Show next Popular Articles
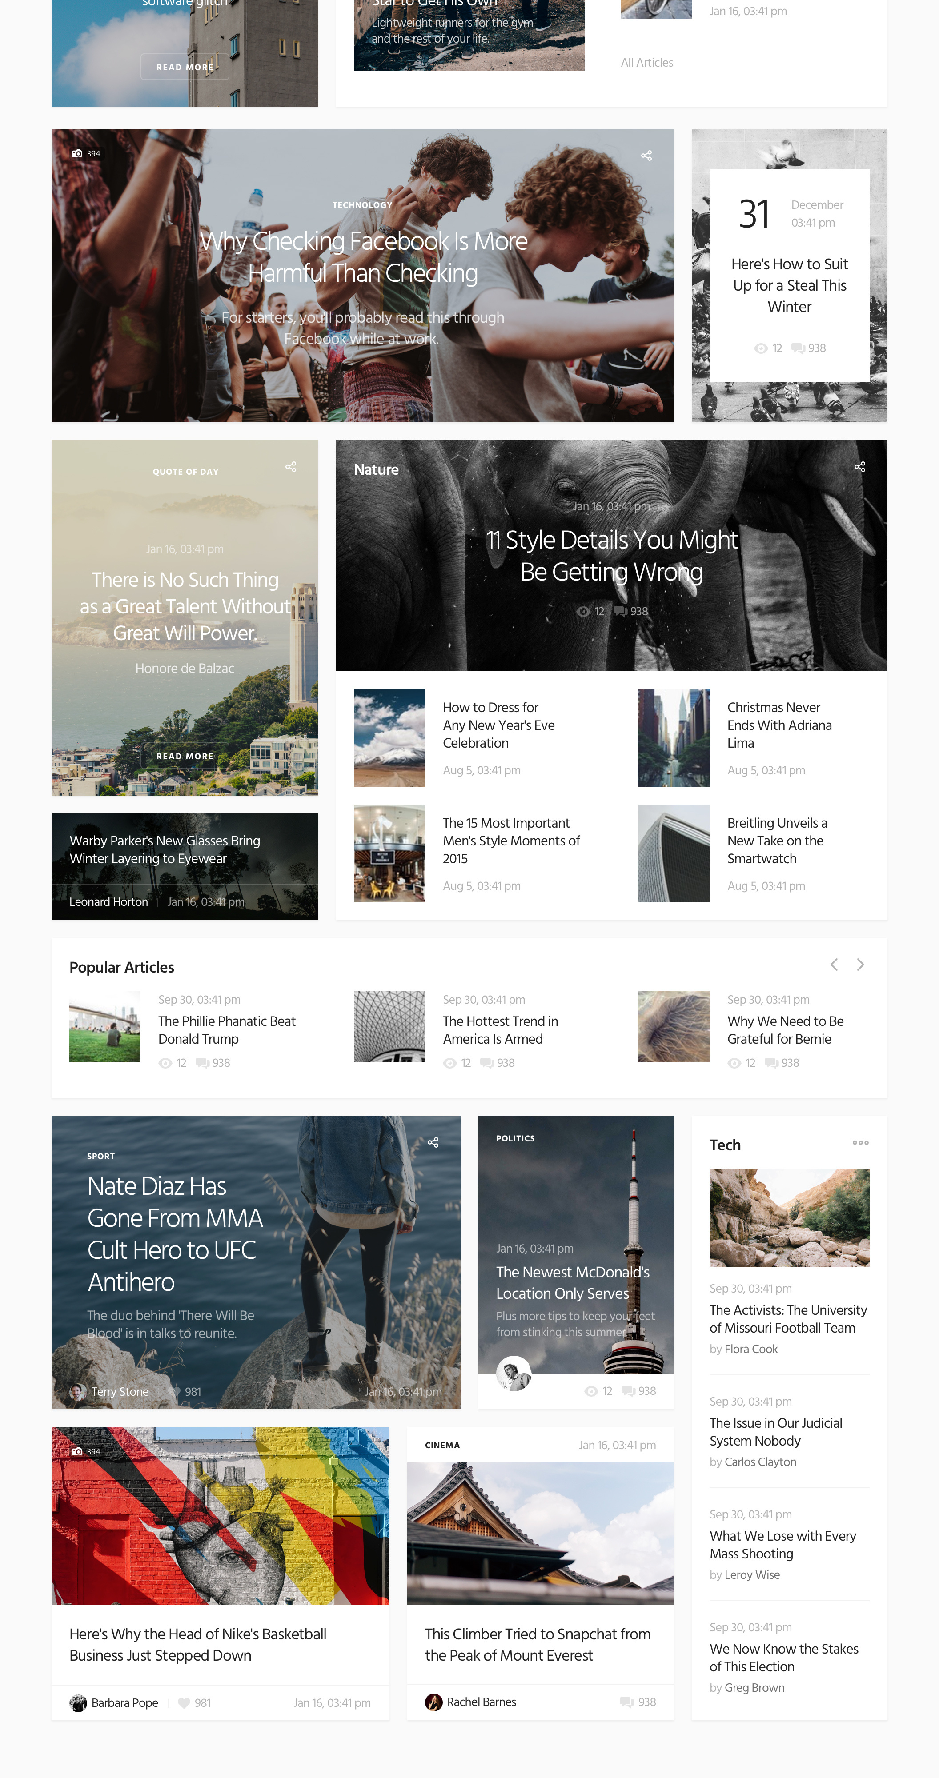Image resolution: width=939 pixels, height=1778 pixels. pos(860,965)
